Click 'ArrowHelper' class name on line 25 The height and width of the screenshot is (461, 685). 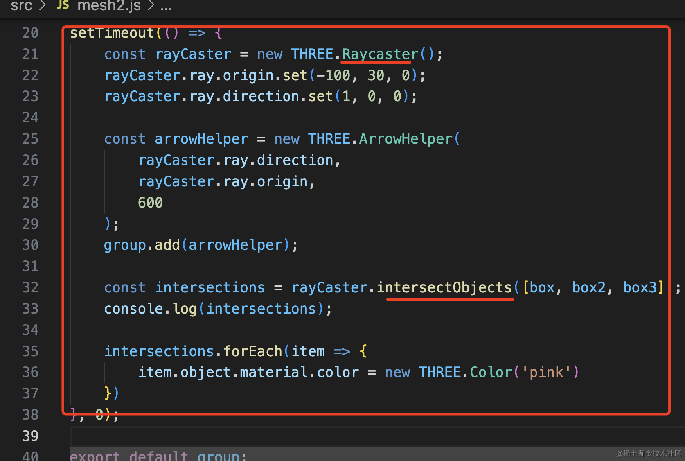406,139
